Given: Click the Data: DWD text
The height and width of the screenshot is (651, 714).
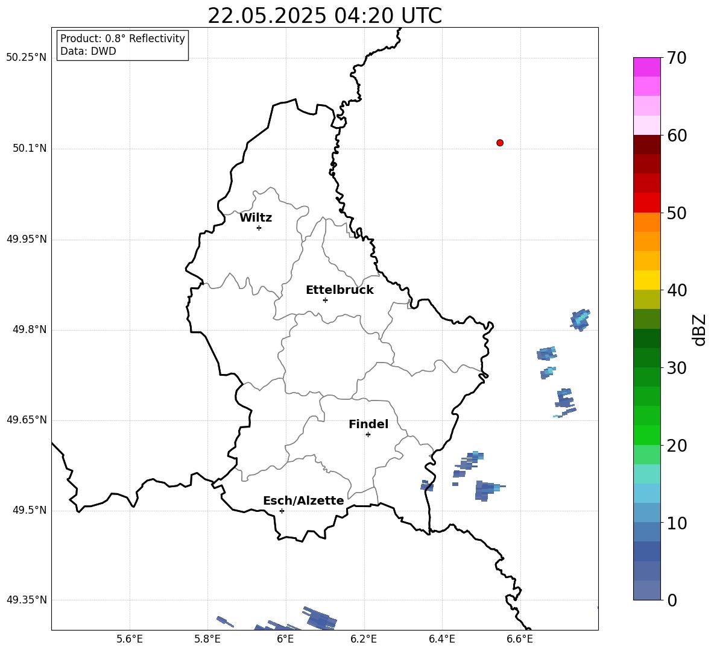Looking at the screenshot, I should tap(88, 51).
